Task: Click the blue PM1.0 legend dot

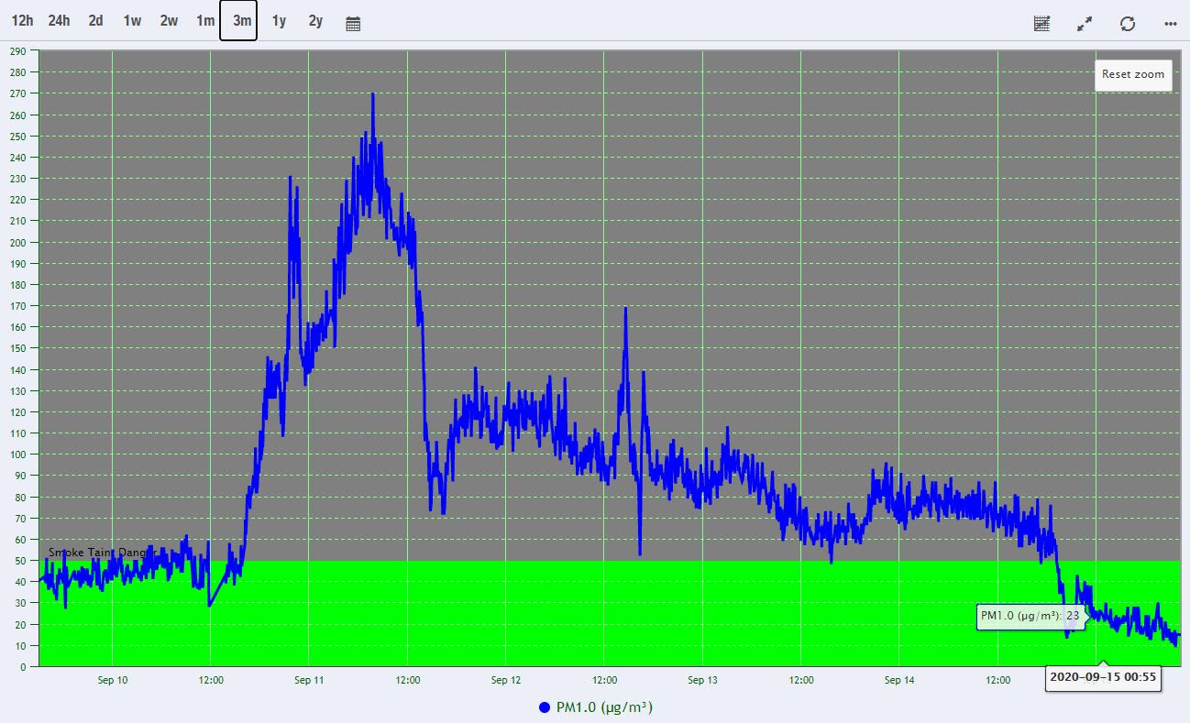Action: point(545,707)
